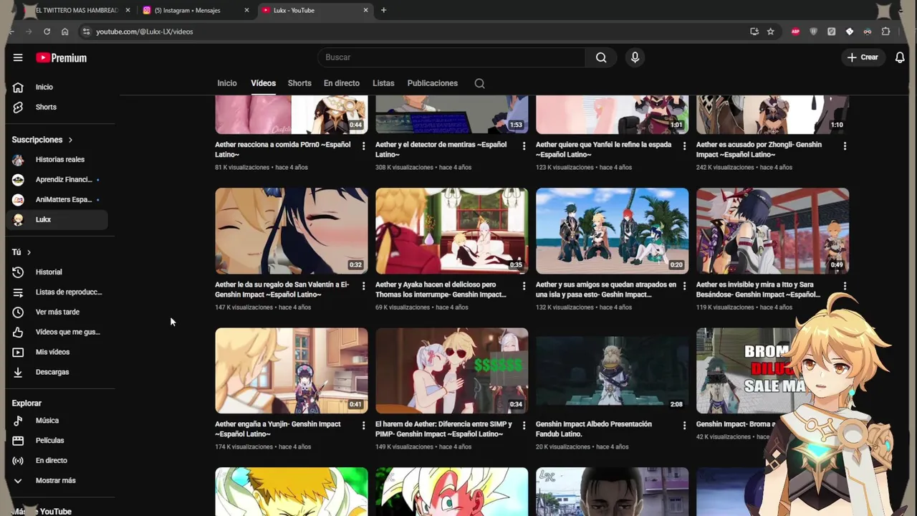This screenshot has width=917, height=516.
Task: Open the extensions puzzle icon
Action: pyautogui.click(x=885, y=32)
